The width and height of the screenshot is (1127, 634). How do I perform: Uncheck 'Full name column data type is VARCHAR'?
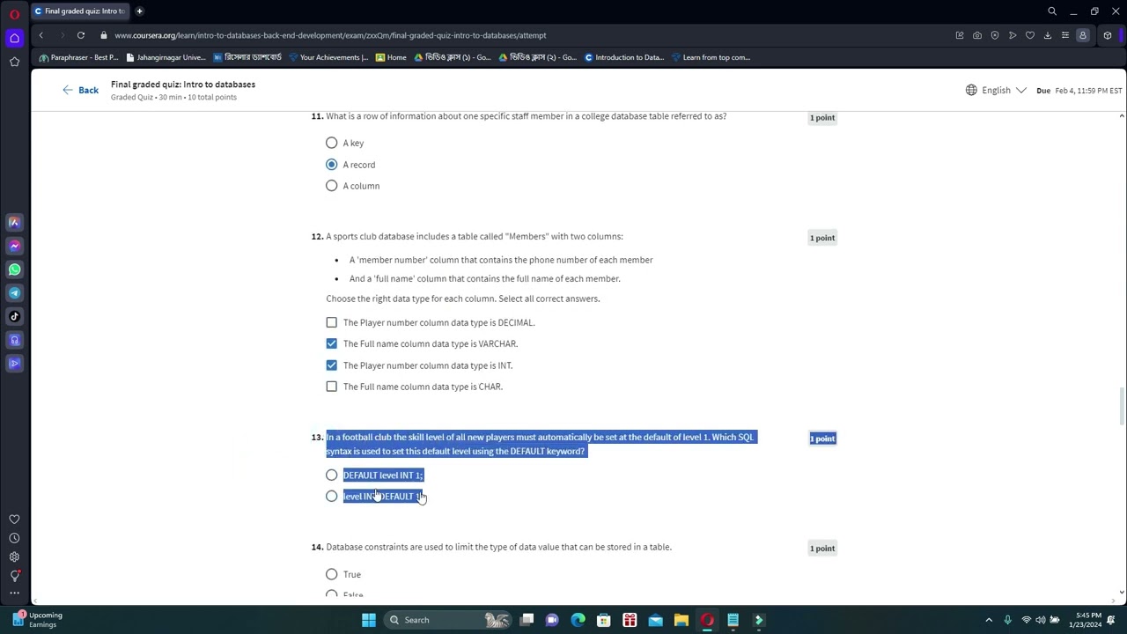click(x=331, y=343)
